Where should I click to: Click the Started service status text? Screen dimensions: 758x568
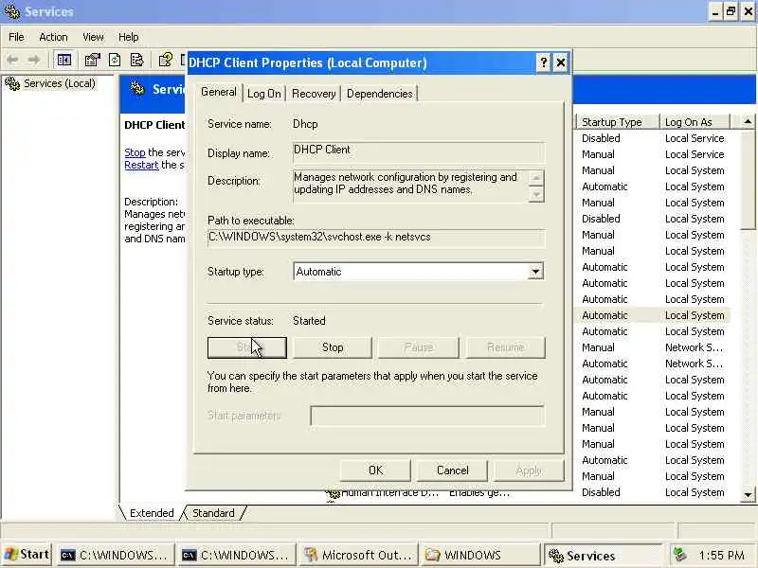click(x=309, y=321)
